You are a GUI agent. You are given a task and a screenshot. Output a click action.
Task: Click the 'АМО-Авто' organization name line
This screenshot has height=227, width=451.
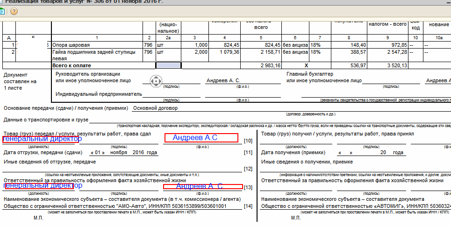115,206
